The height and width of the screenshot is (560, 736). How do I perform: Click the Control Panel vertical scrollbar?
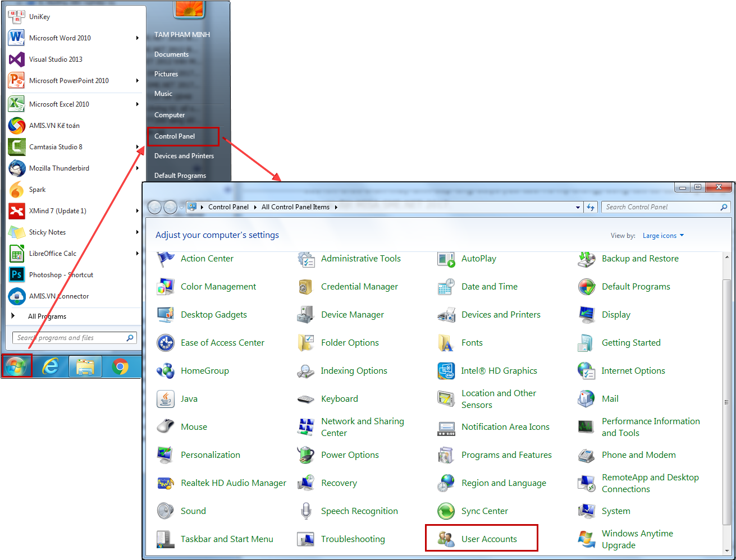pyautogui.click(x=727, y=402)
